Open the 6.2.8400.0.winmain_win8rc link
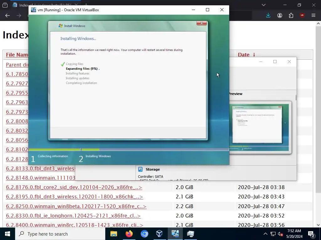 pyautogui.click(x=75, y=225)
